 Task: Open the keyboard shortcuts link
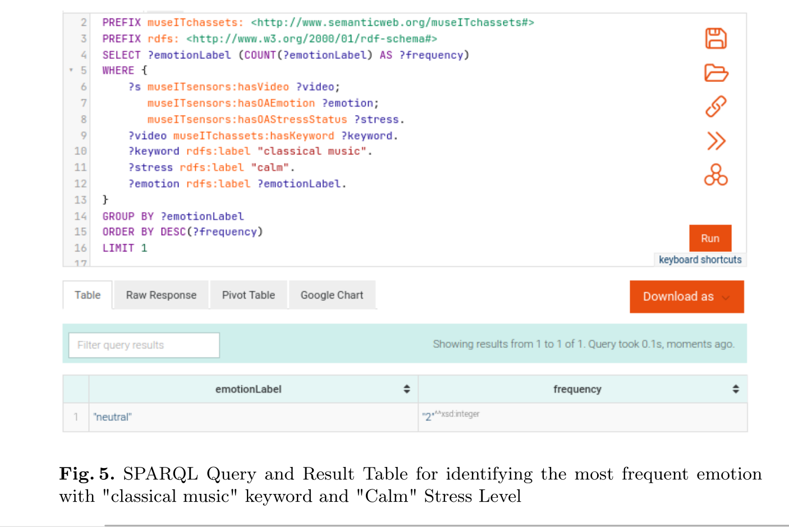pos(700,260)
